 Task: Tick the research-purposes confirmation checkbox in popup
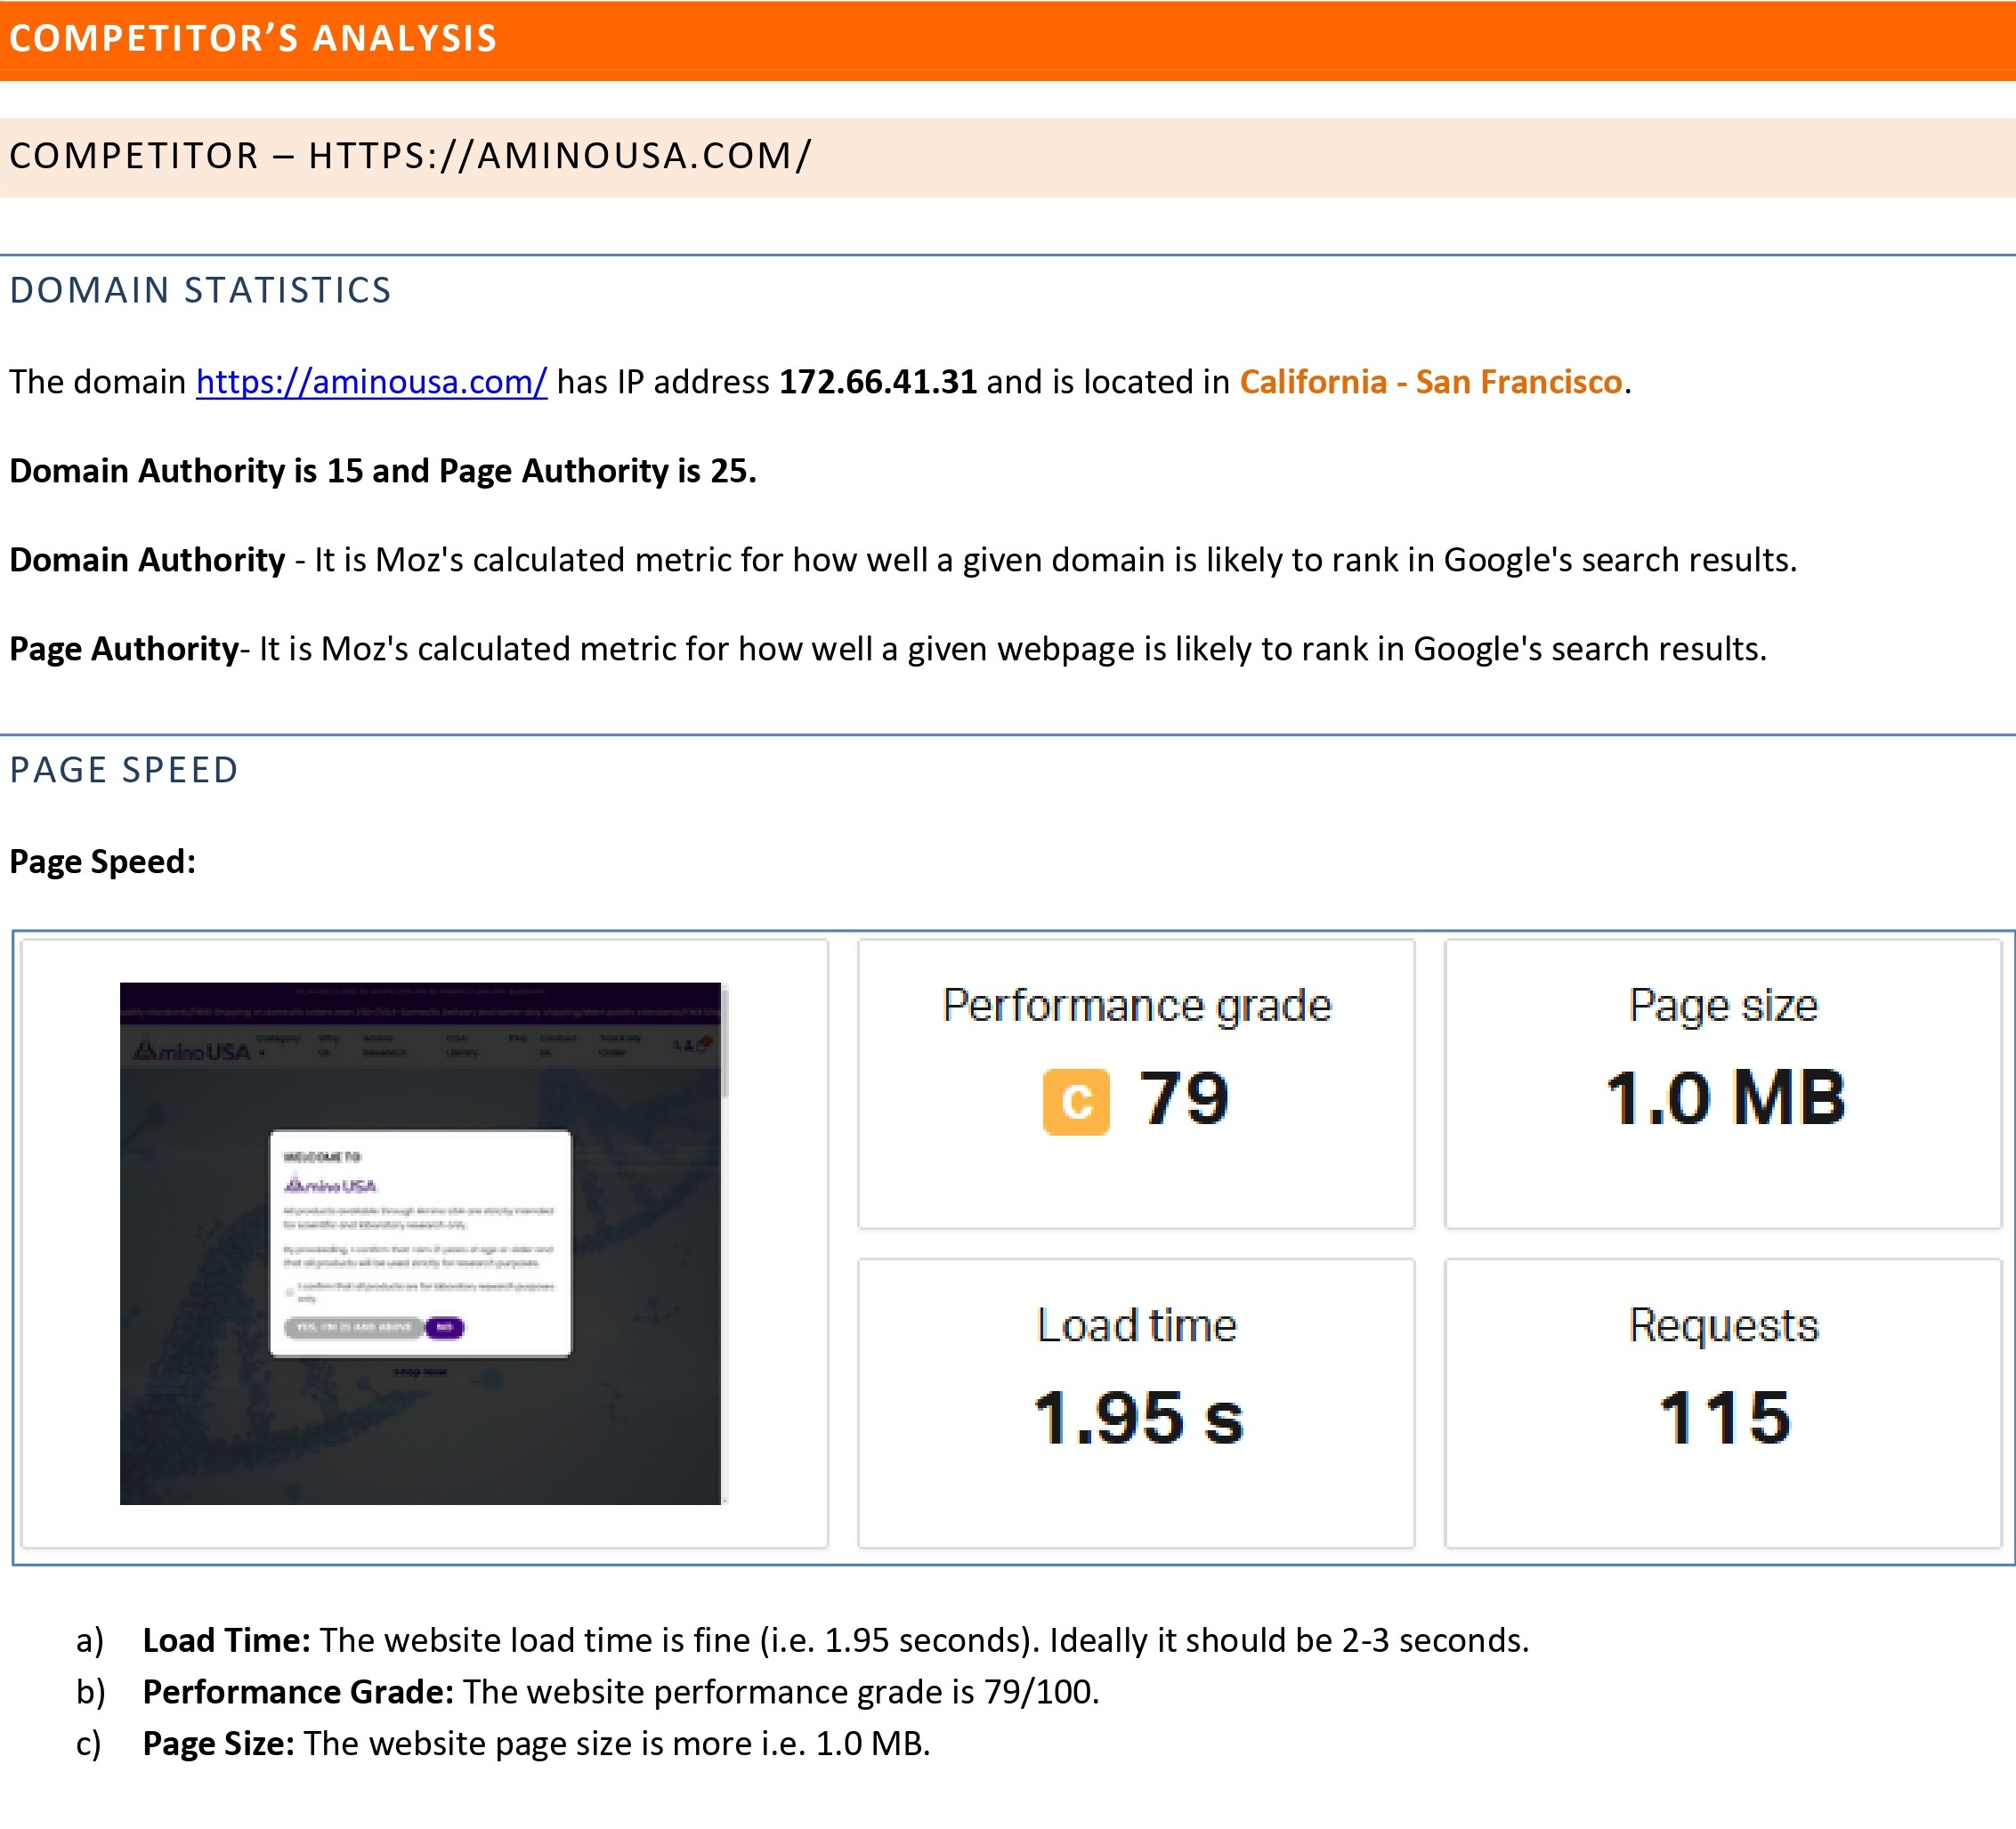290,1292
